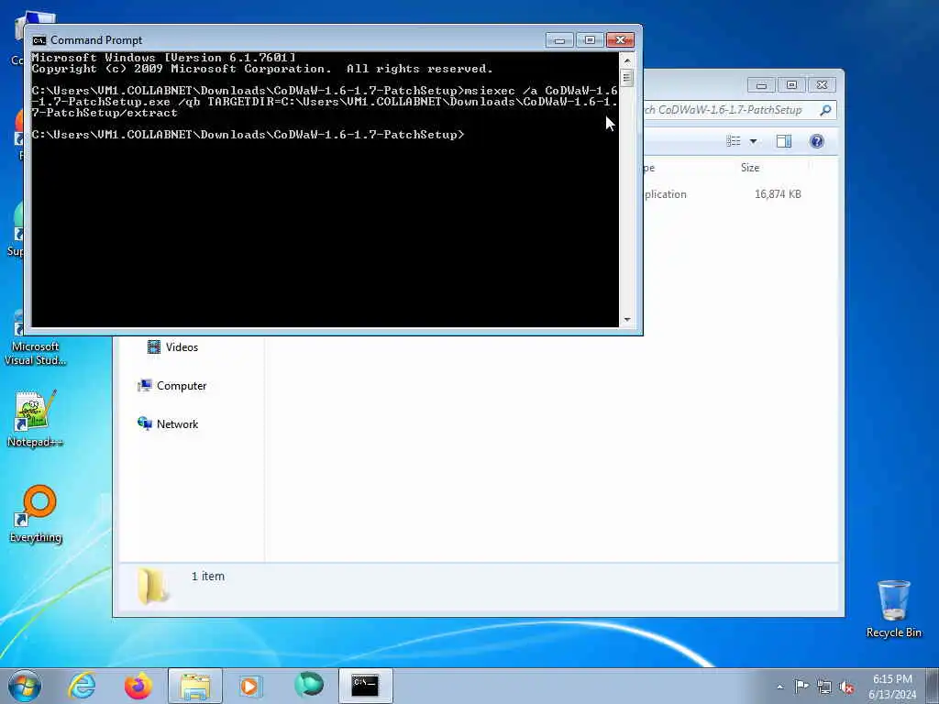Close the Explorer window
The height and width of the screenshot is (704, 939).
pyautogui.click(x=823, y=85)
